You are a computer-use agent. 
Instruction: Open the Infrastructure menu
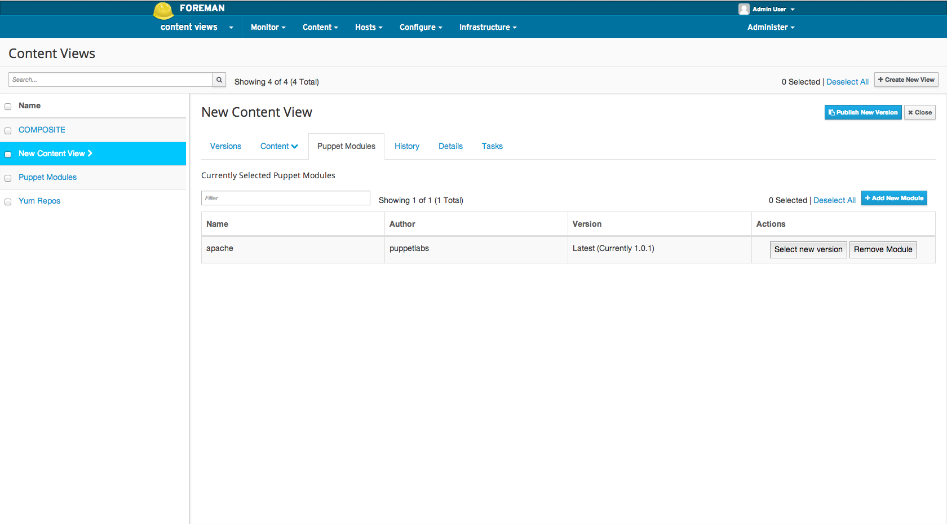click(x=488, y=27)
